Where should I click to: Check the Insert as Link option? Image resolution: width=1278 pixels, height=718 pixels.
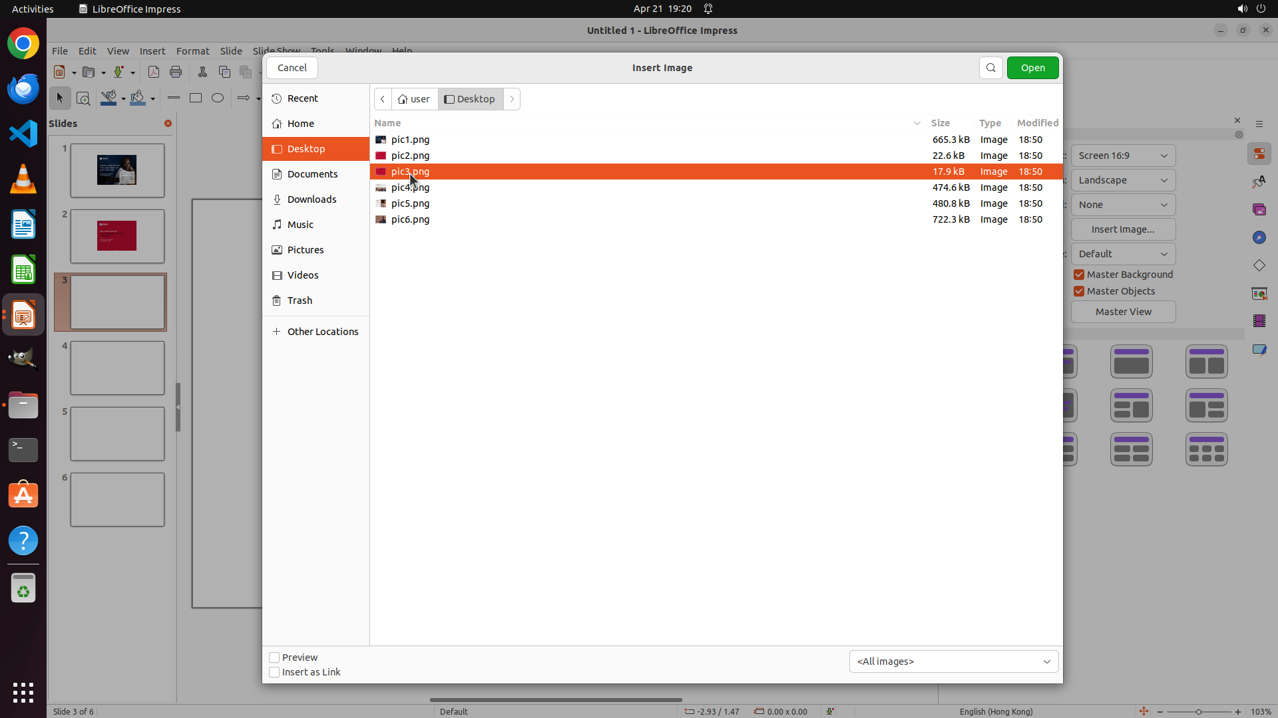coord(274,672)
